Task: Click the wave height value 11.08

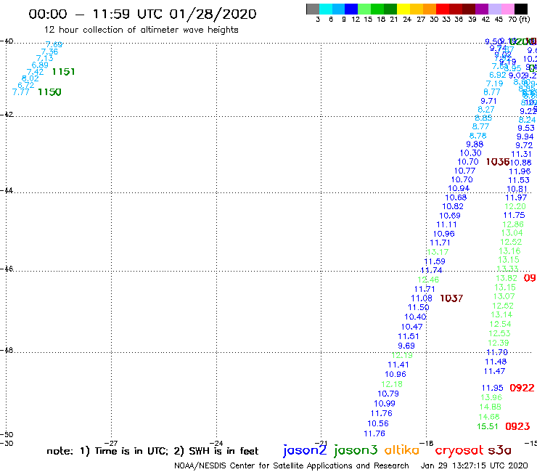Action: click(x=422, y=298)
